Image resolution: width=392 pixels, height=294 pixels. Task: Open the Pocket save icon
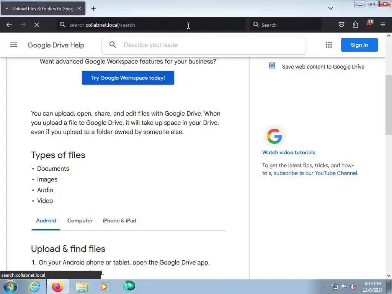pyautogui.click(x=341, y=25)
